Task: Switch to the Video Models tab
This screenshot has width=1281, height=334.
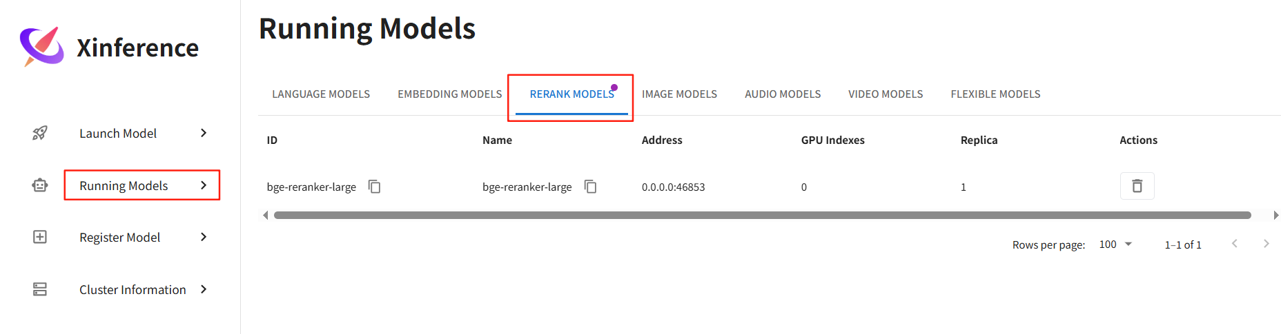Action: point(886,94)
